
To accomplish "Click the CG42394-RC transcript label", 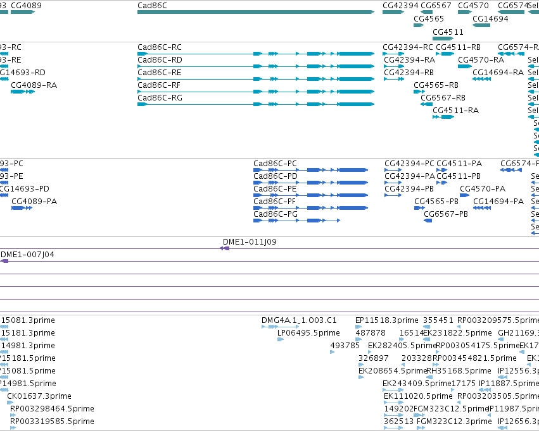I will (408, 47).
